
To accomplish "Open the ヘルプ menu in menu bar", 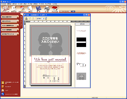I will (55, 4).
